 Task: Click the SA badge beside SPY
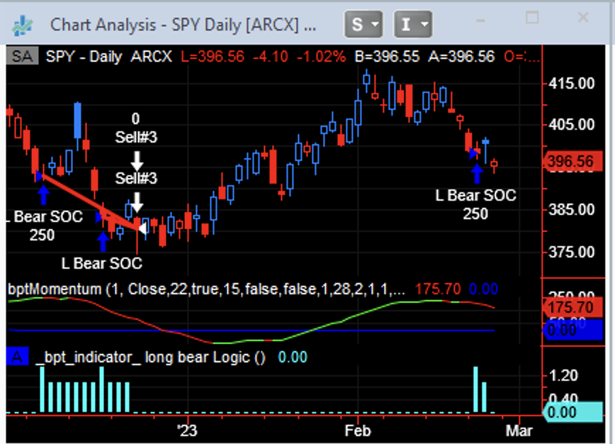[22, 56]
